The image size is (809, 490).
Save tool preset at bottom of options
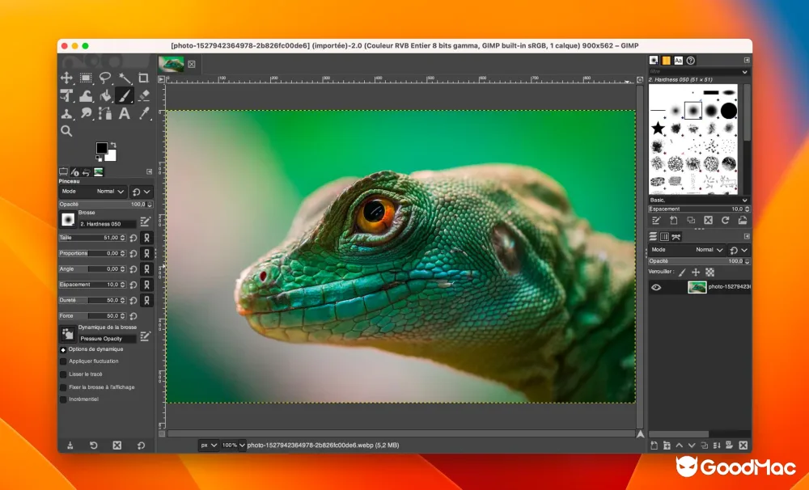click(70, 446)
